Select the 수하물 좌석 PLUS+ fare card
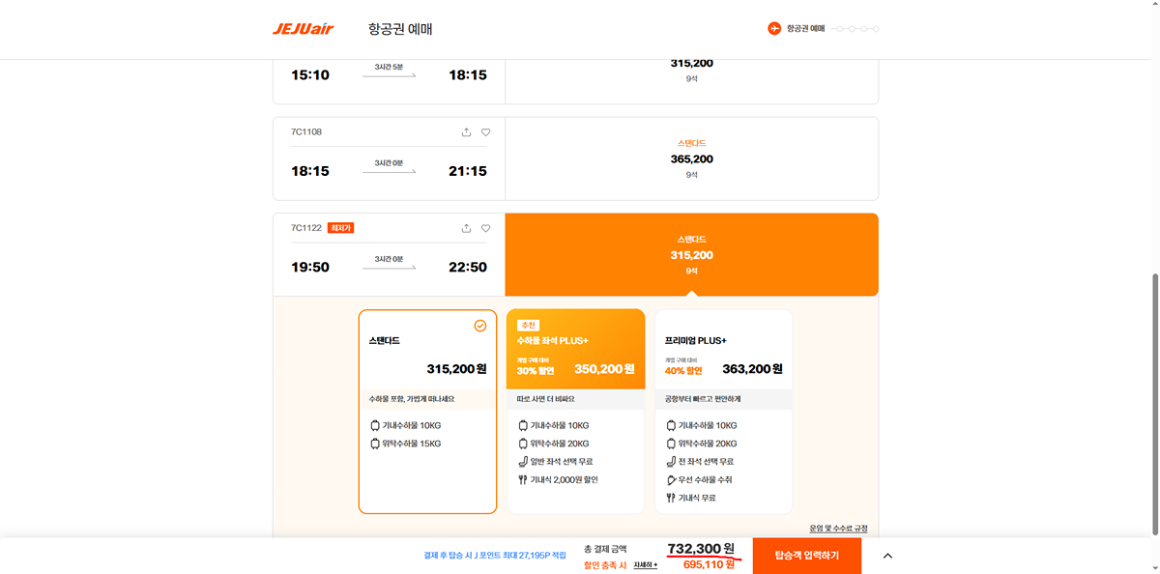 tap(575, 412)
